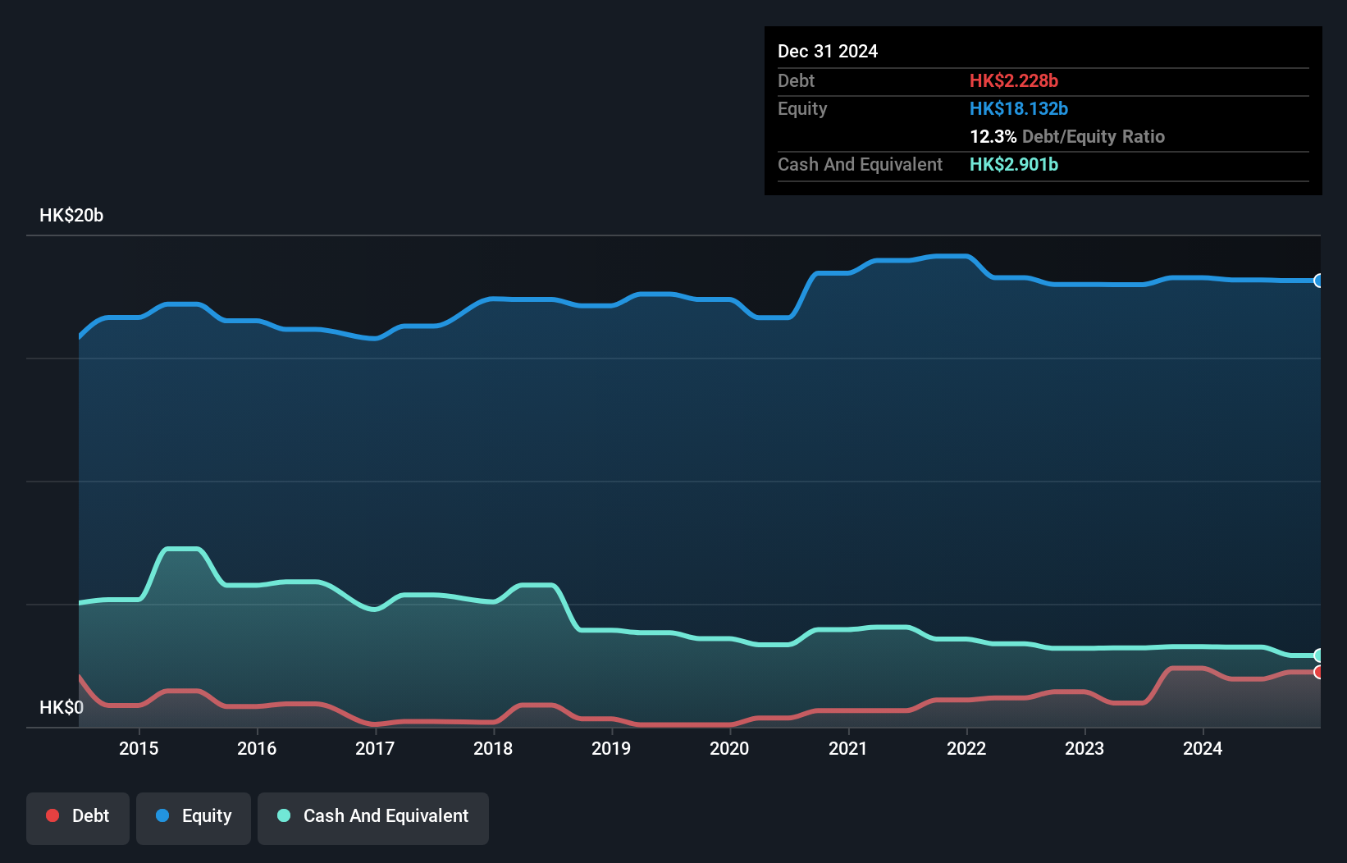Select the Equity endpoint marker at Dec 2024

tap(1319, 281)
